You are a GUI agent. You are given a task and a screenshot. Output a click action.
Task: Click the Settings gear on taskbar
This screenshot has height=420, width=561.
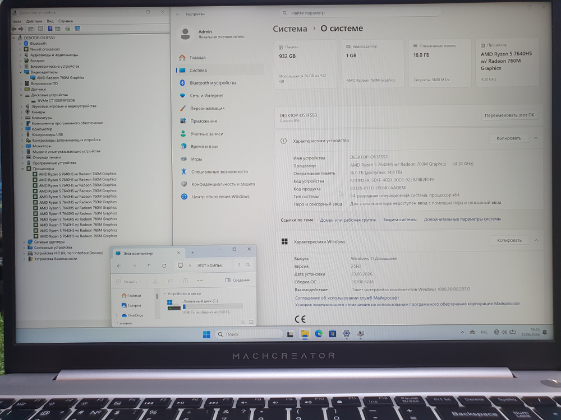click(346, 334)
